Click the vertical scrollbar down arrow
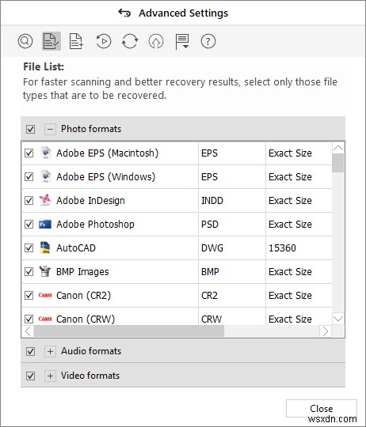The height and width of the screenshot is (427, 366). (338, 319)
